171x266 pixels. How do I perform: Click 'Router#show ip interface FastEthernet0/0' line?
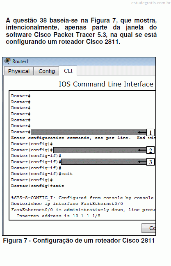click(67, 204)
